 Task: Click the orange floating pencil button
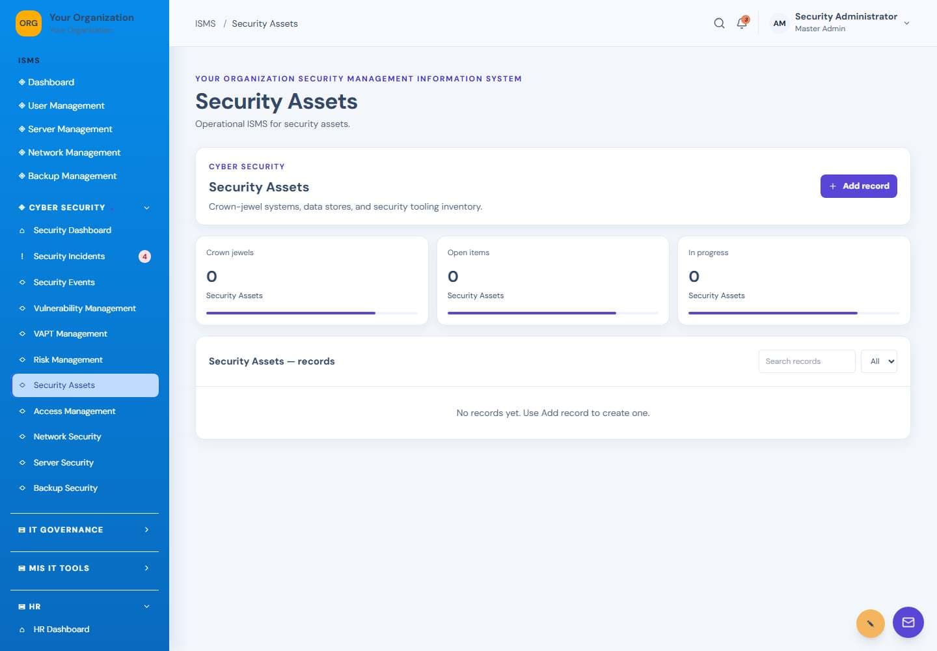click(x=870, y=623)
